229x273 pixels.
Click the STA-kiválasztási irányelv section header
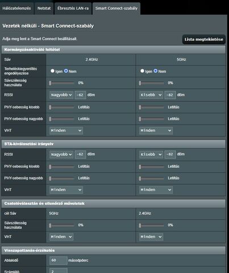pos(114,144)
